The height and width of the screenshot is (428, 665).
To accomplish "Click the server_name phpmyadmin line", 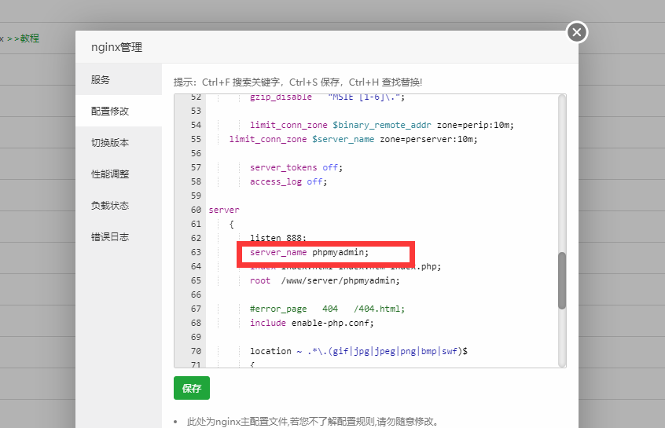I will (309, 253).
